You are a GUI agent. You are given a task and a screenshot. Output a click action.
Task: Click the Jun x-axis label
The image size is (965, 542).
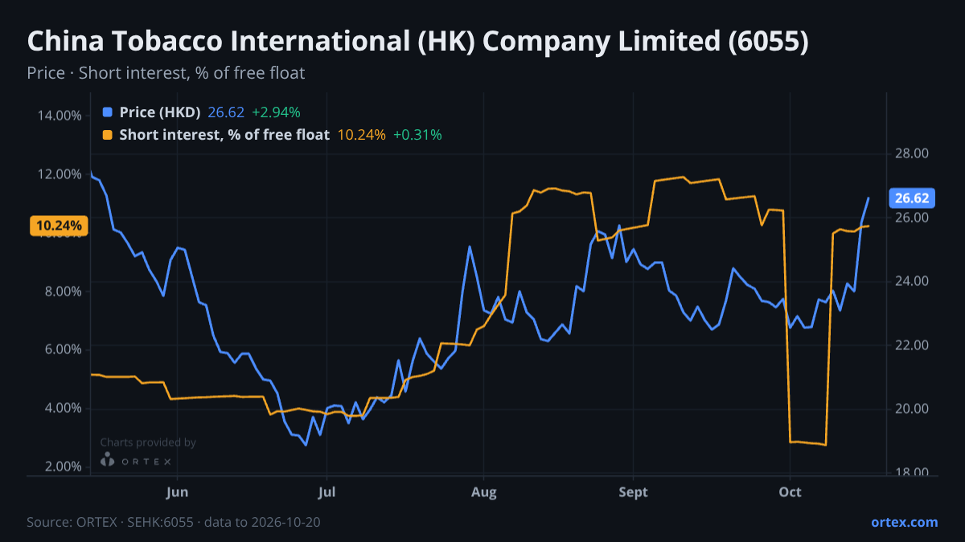pyautogui.click(x=176, y=492)
